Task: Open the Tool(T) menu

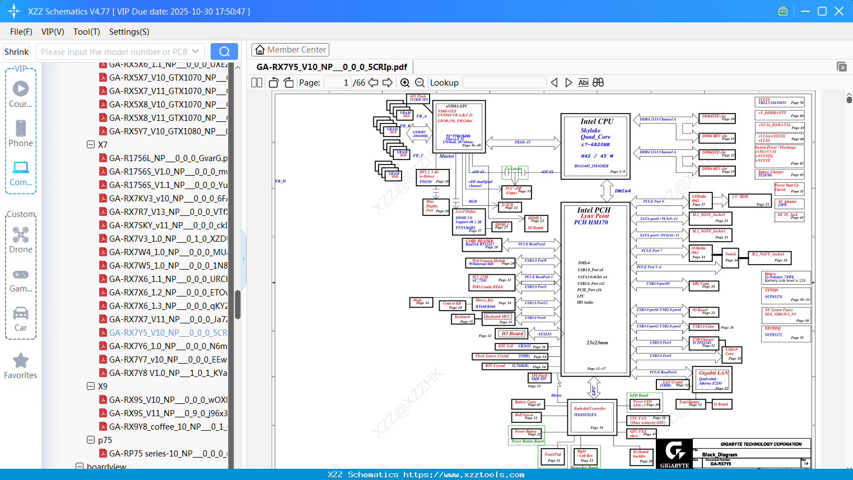Action: pyautogui.click(x=87, y=32)
